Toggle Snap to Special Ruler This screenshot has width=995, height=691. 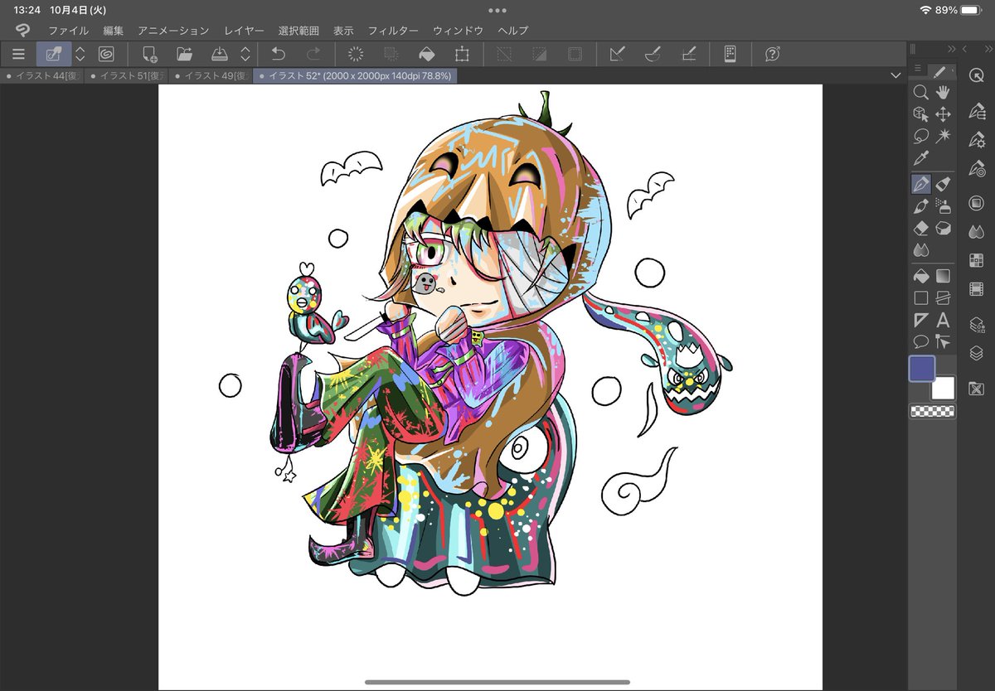coord(652,54)
